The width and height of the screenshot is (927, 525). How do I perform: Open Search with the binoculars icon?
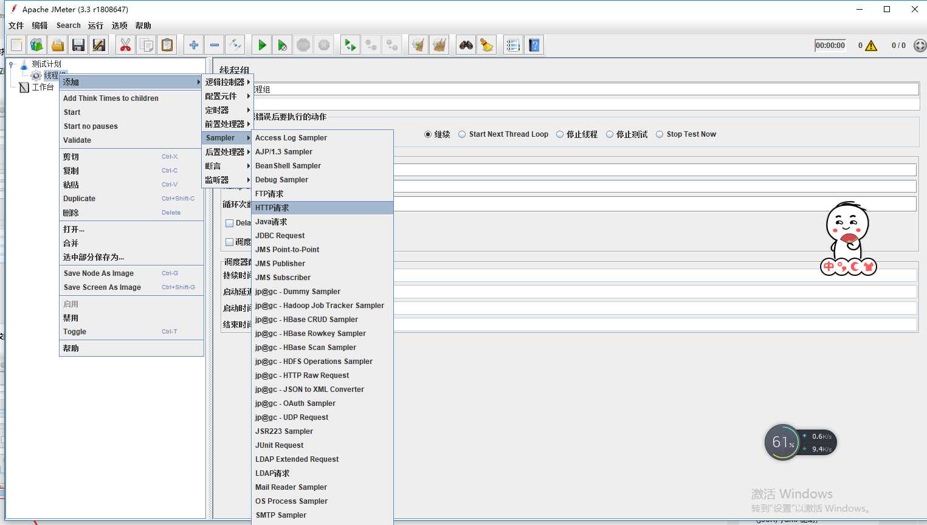466,45
